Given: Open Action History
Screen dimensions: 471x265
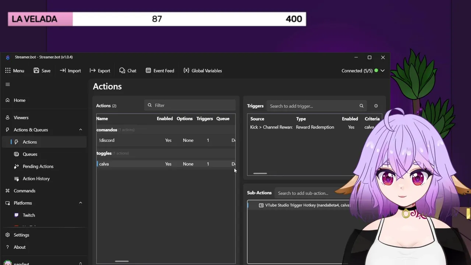Looking at the screenshot, I should coord(36,179).
